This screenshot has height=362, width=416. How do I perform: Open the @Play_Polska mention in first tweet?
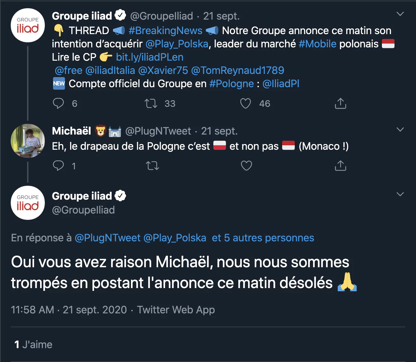tap(177, 44)
